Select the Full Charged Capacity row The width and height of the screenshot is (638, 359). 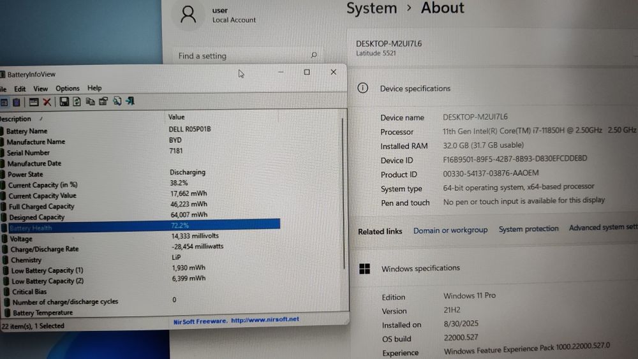(x=140, y=206)
